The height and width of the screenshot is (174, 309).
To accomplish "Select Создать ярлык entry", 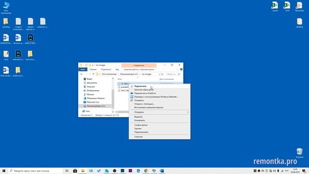I will tap(140, 125).
